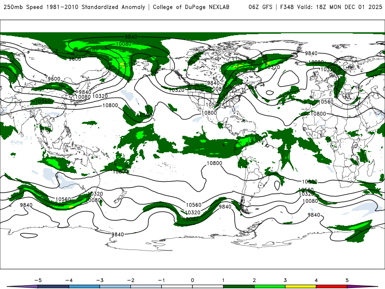Click the '06Z GFS' model run label
The width and height of the screenshot is (385, 289).
(260, 7)
